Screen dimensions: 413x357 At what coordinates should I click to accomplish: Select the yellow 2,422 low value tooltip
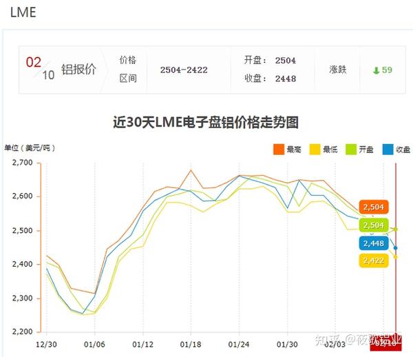(374, 261)
